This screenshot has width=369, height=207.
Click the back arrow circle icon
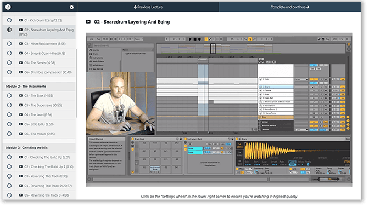click(x=8, y=7)
